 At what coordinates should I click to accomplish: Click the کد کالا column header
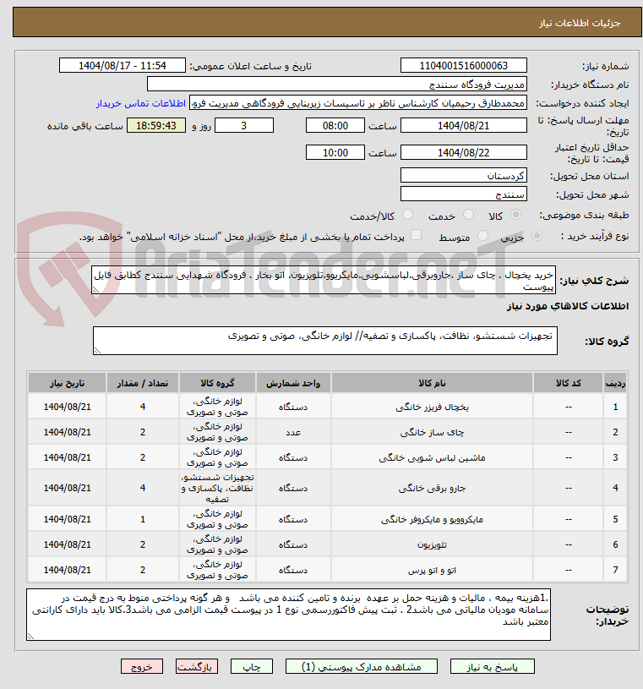569,383
